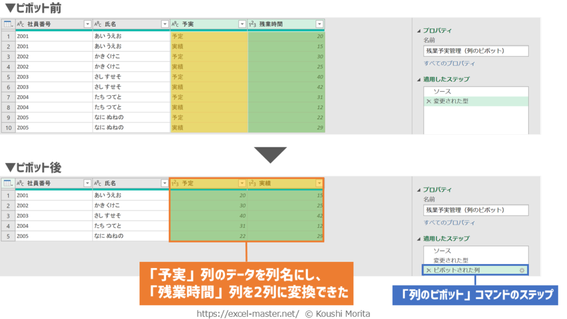
Task: Click the 123 data type icon on 予定 column
Action: (175, 184)
